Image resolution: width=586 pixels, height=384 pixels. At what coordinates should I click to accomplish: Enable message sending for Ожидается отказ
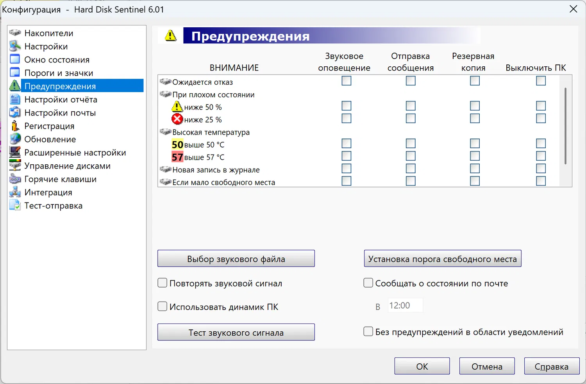click(x=411, y=81)
